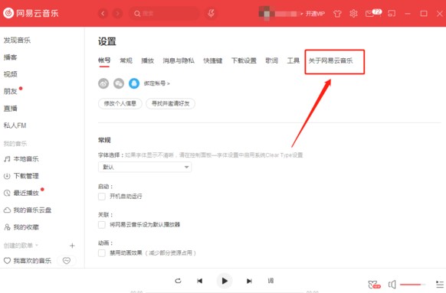Image resolution: width=446 pixels, height=293 pixels.
Task: Click the user avatar in title bar
Action: tap(266, 13)
